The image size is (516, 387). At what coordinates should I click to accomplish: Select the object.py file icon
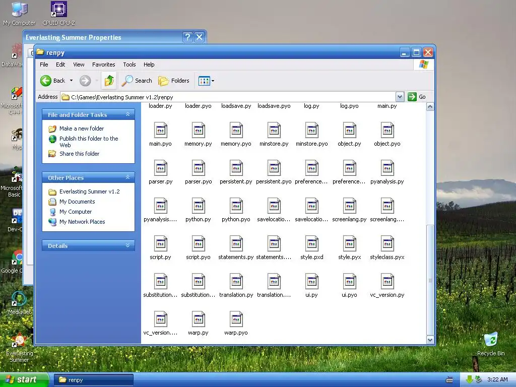(350, 130)
